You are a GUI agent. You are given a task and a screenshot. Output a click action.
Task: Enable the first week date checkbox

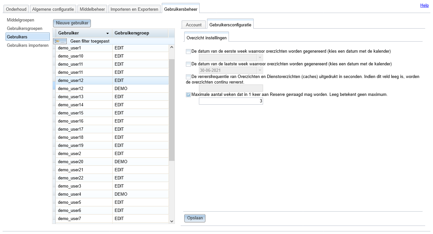coord(188,51)
